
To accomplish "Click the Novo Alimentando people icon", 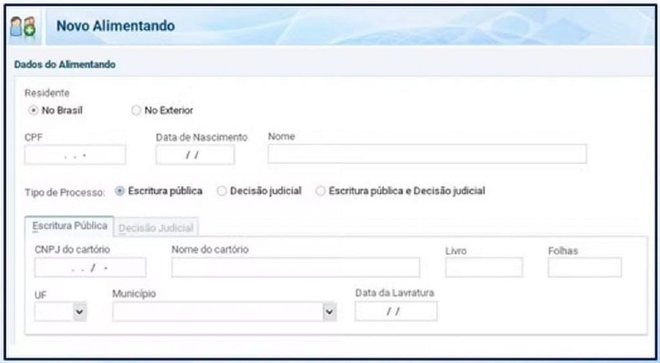I will click(23, 27).
